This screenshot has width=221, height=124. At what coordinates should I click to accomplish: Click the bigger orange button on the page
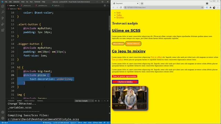click(x=133, y=44)
